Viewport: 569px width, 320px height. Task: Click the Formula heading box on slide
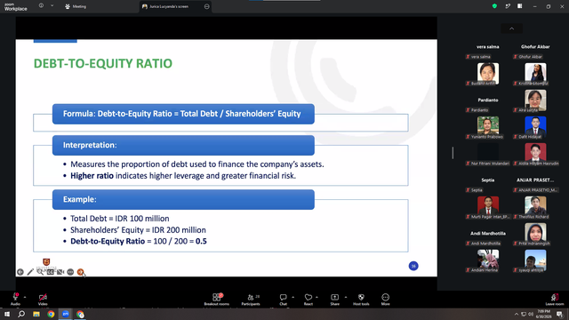[183, 114]
